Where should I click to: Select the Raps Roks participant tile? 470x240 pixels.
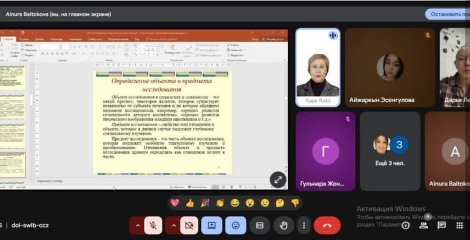point(318,67)
